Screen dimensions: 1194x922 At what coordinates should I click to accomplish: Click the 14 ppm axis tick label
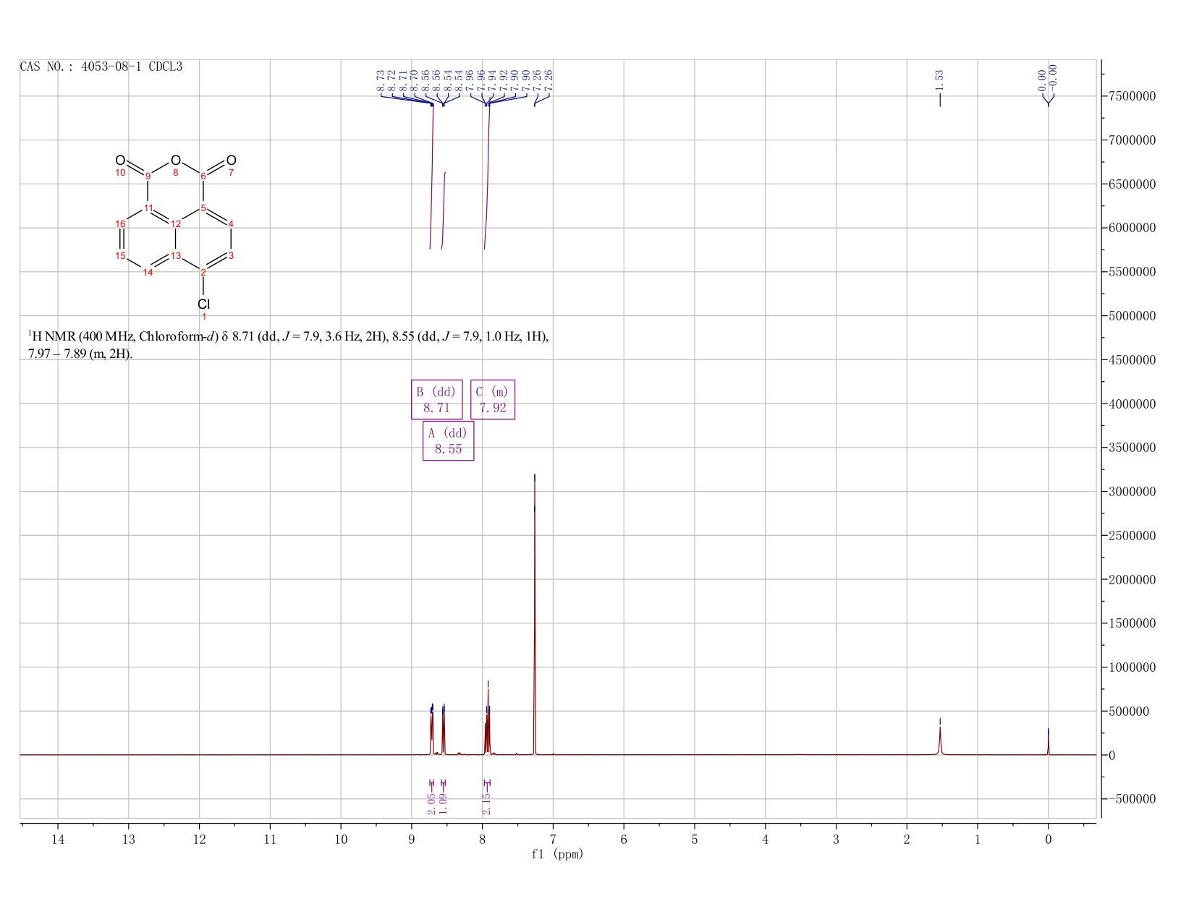tap(58, 840)
